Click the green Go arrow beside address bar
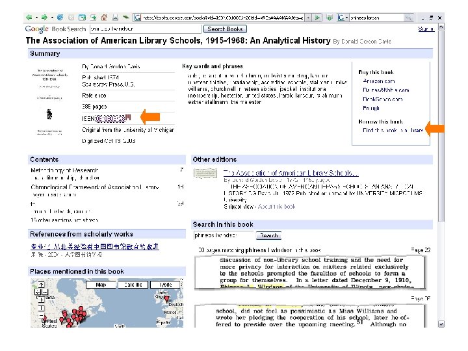Viewport: 468px width, 351px height. click(x=317, y=18)
